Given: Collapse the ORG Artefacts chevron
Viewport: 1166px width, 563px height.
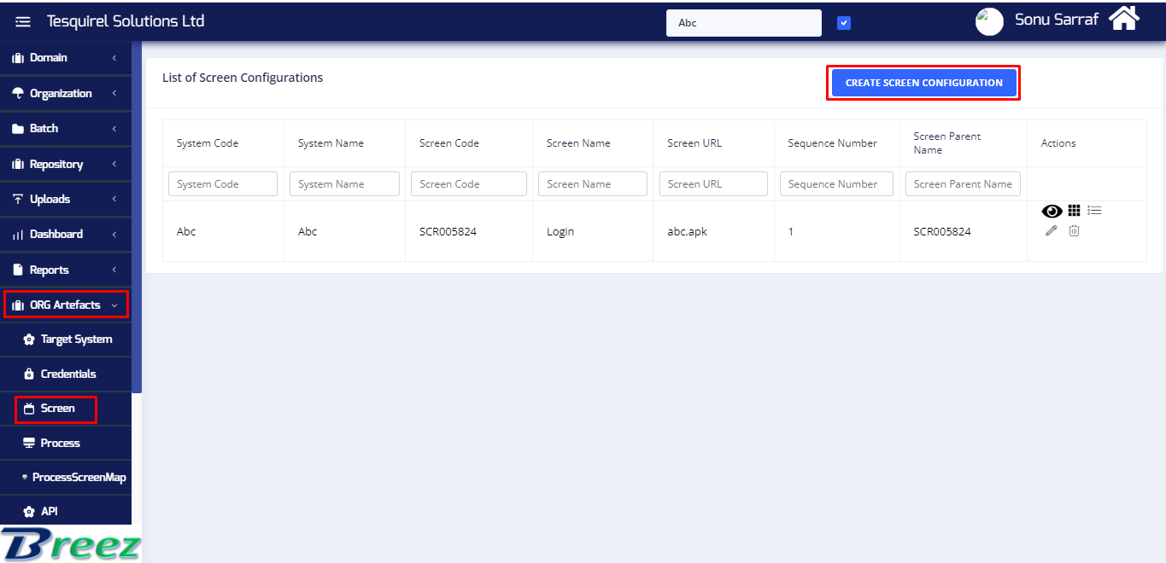Looking at the screenshot, I should pyautogui.click(x=114, y=305).
